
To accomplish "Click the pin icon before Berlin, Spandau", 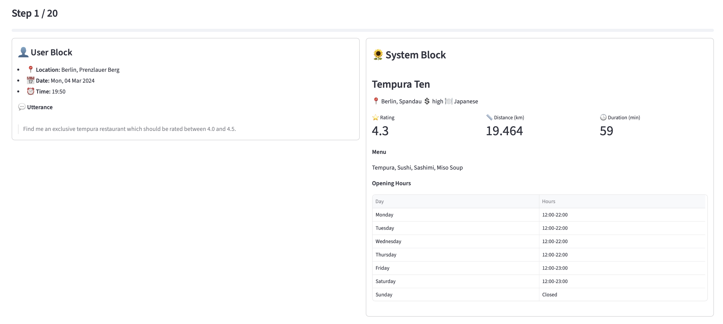I will 376,101.
